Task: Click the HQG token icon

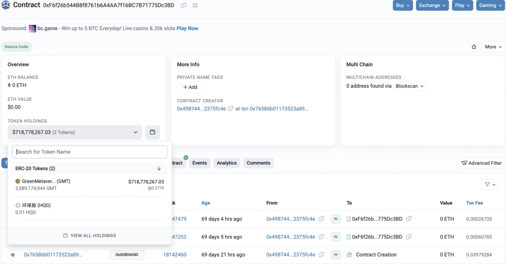Action: pyautogui.click(x=18, y=205)
